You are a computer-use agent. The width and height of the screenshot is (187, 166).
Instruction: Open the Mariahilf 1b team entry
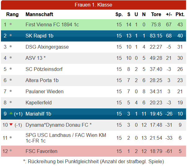click(38, 114)
